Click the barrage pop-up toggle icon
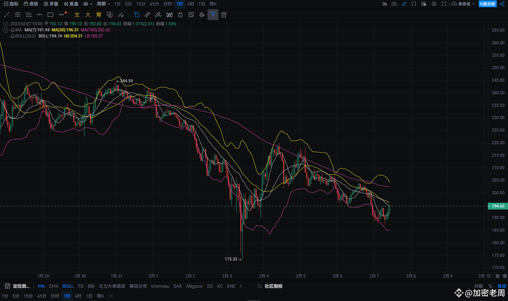Screen dimensions: 508x301 pos(424,4)
